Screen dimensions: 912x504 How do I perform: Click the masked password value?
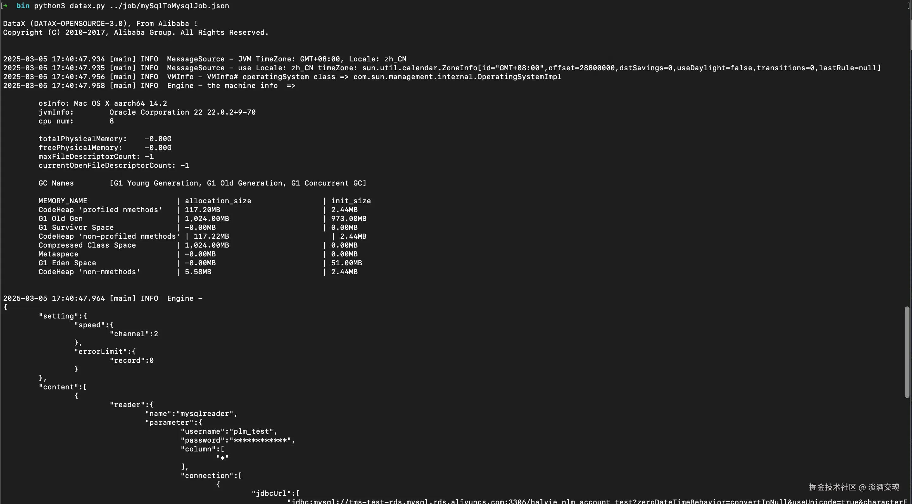(x=260, y=440)
